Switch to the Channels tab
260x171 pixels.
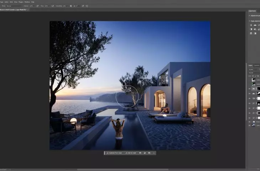point(257,66)
